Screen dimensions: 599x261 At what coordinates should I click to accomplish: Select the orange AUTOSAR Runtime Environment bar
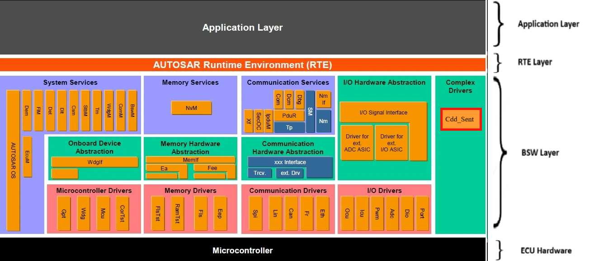[x=243, y=65]
